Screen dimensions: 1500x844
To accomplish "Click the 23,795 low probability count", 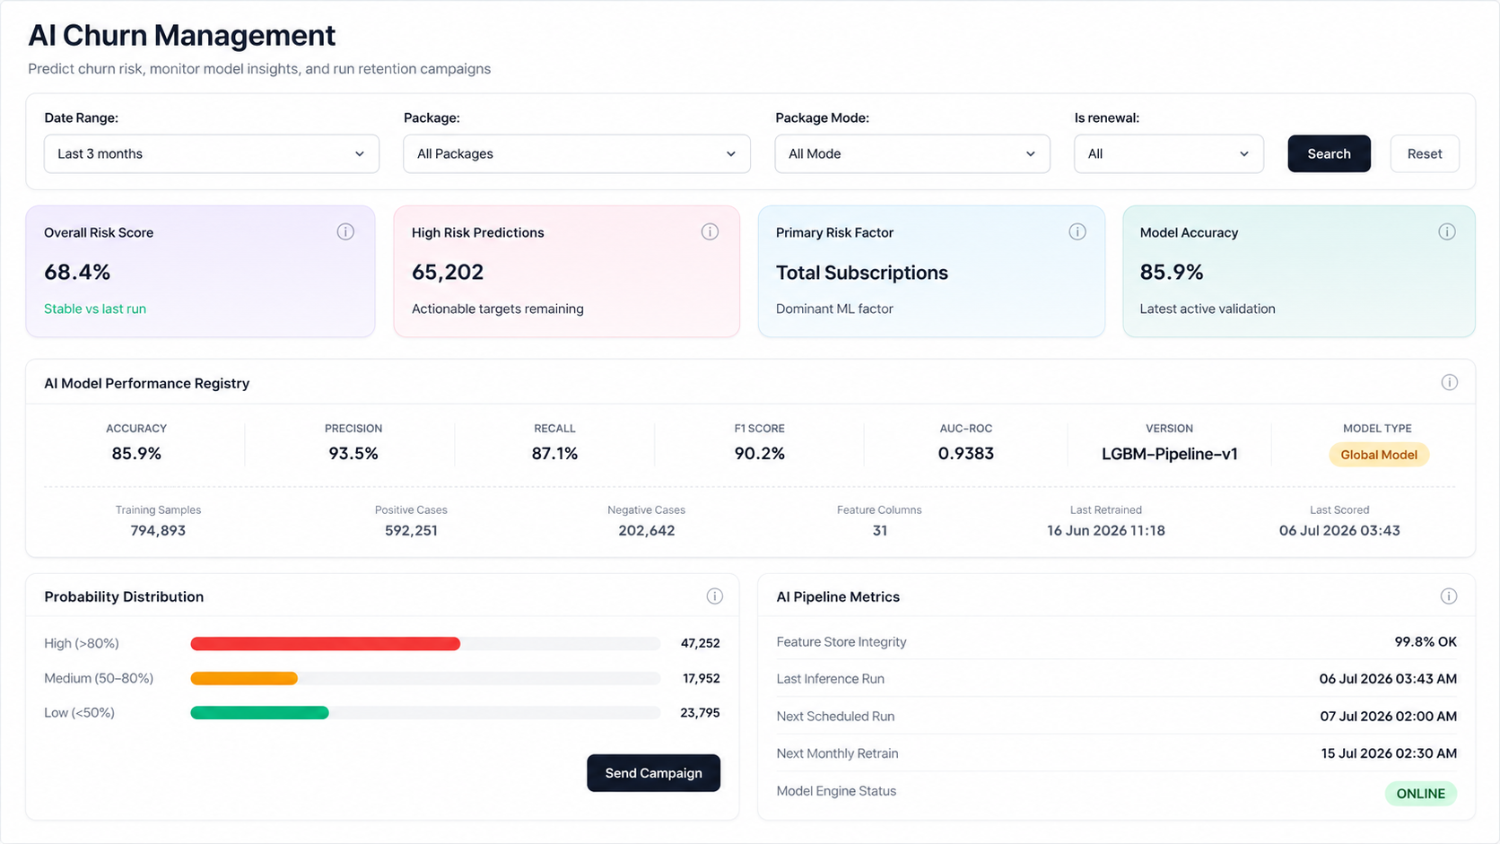I will point(701,713).
